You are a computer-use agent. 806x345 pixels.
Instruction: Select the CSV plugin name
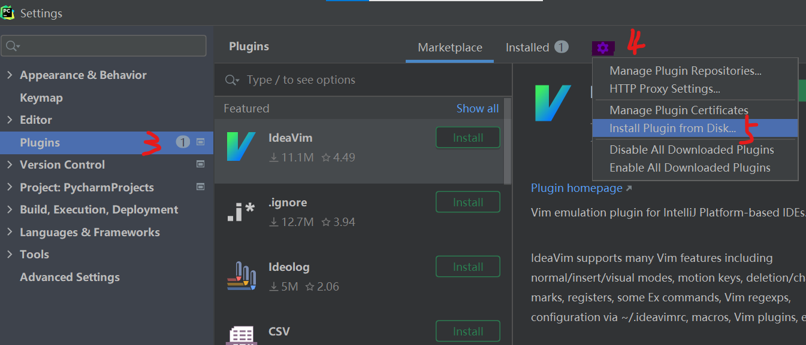pos(279,331)
